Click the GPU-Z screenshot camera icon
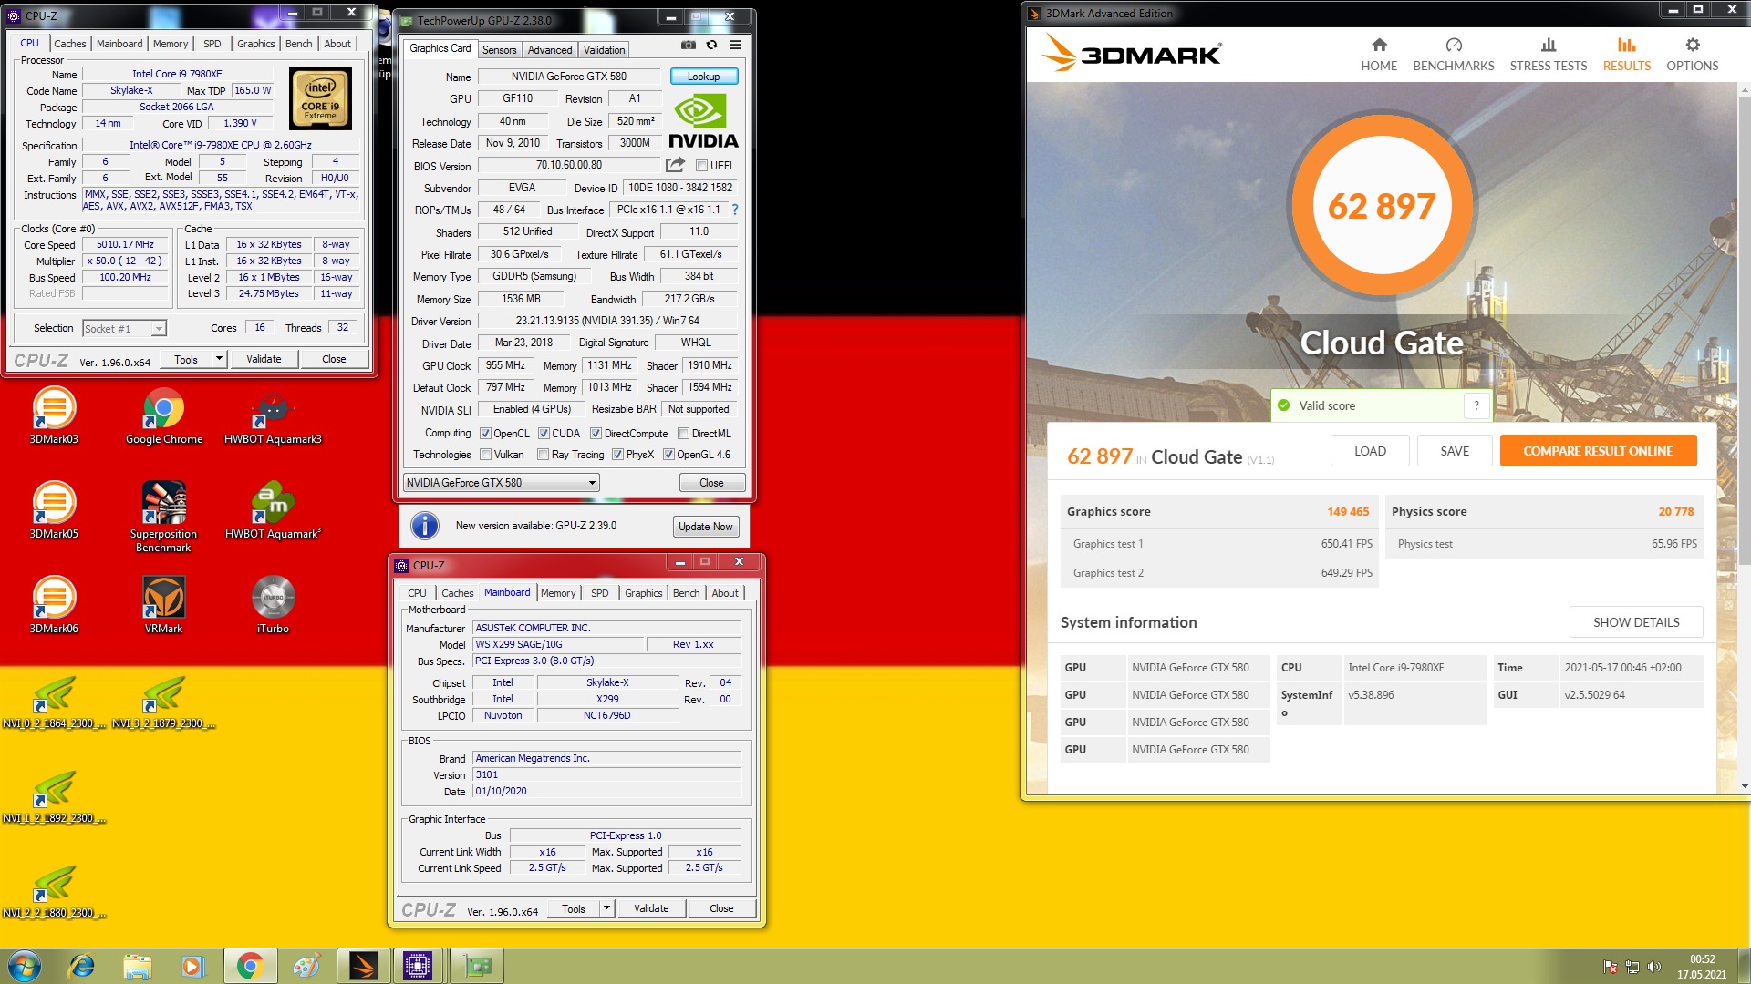The height and width of the screenshot is (984, 1751). (x=689, y=45)
